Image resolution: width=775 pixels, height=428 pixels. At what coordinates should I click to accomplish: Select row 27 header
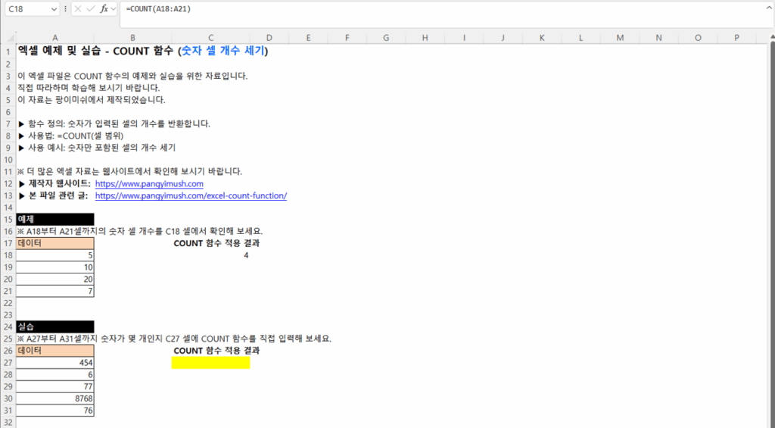8,363
